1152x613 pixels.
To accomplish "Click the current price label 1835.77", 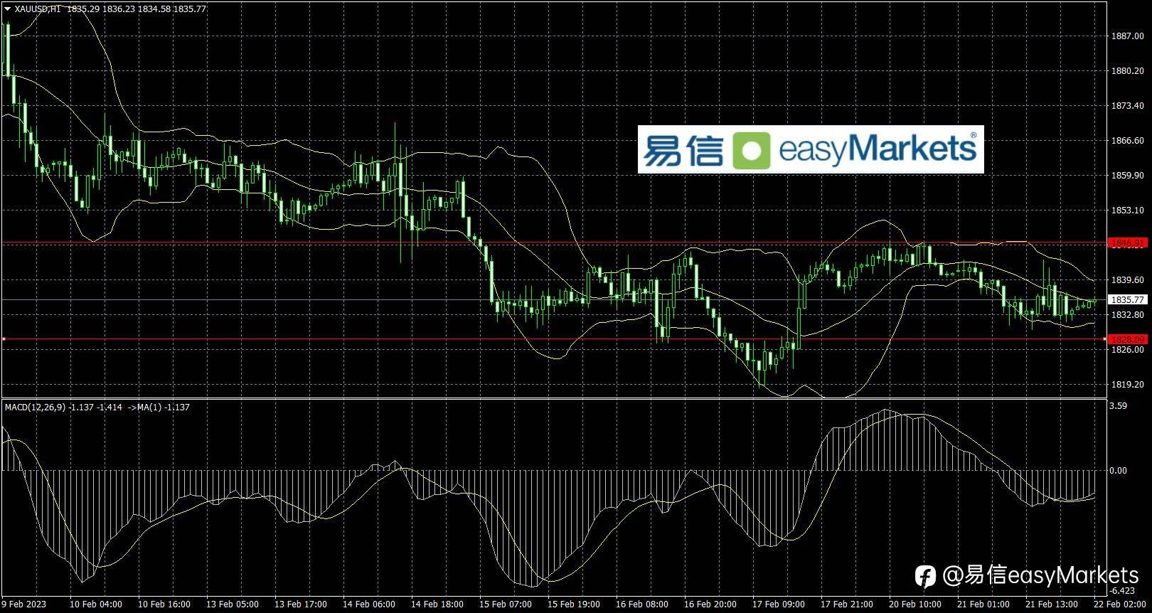I will pos(1127,300).
